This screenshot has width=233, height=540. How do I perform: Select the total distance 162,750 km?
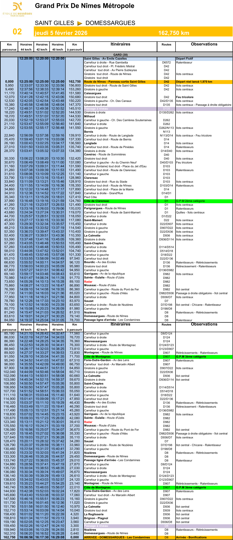pyautogui.click(x=173, y=33)
